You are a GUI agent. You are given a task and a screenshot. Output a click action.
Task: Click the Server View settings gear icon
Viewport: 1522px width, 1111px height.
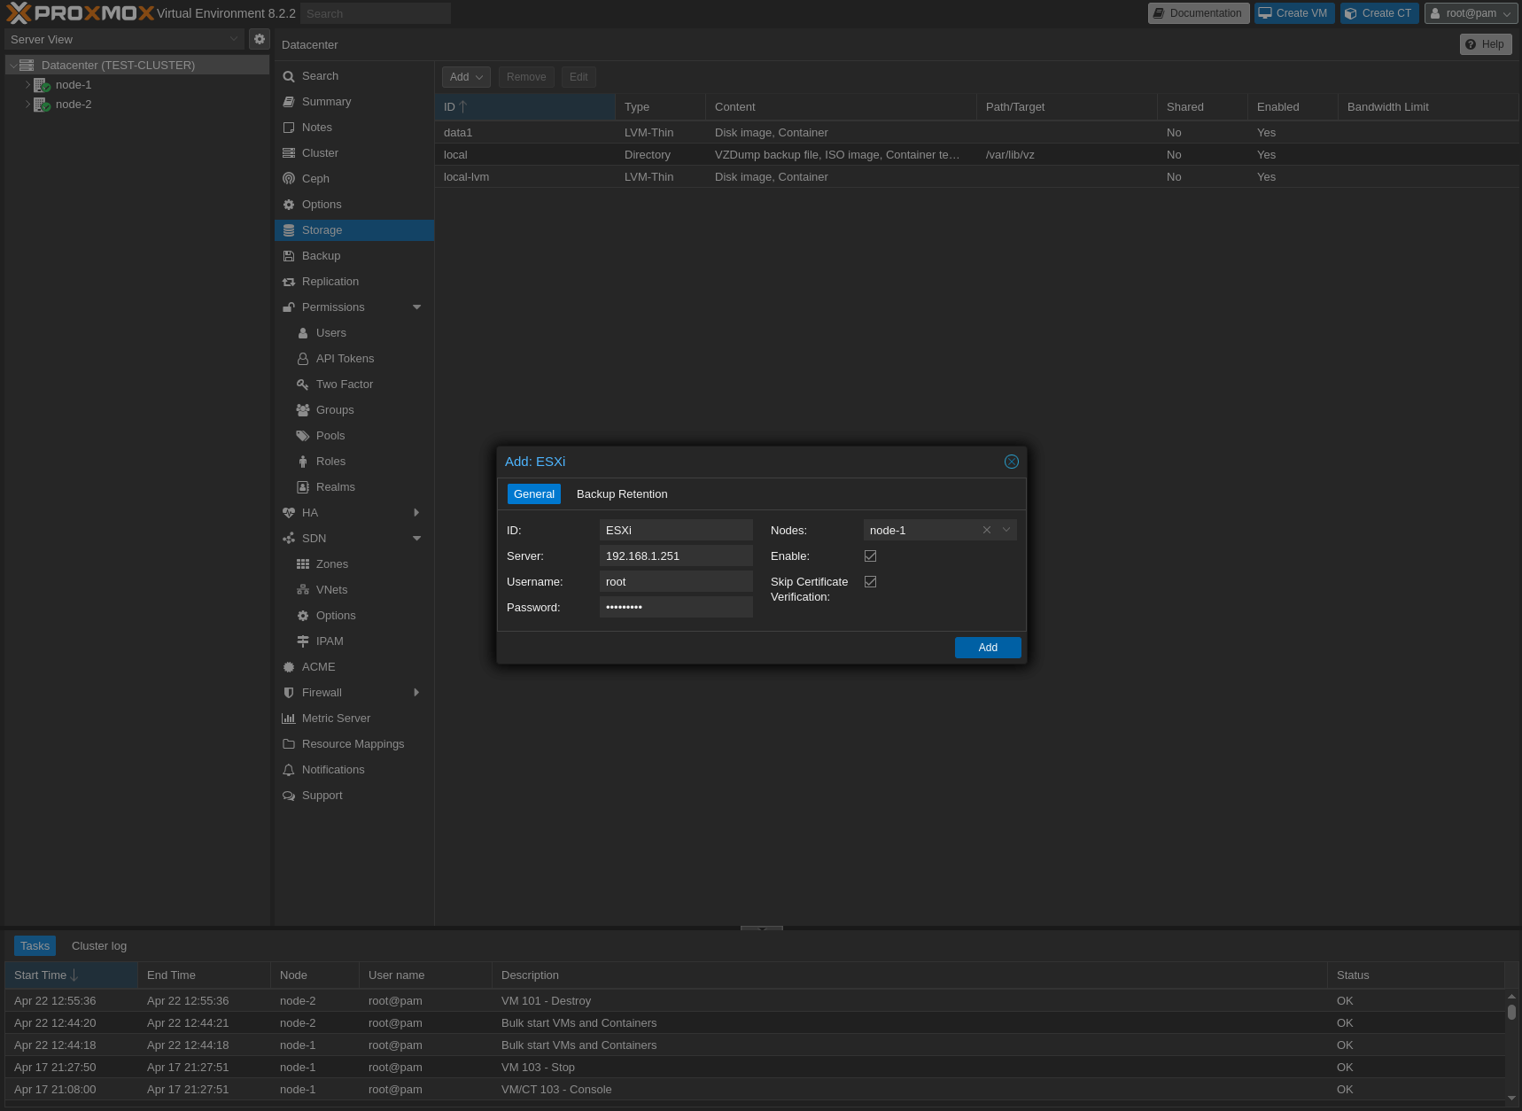(x=259, y=39)
